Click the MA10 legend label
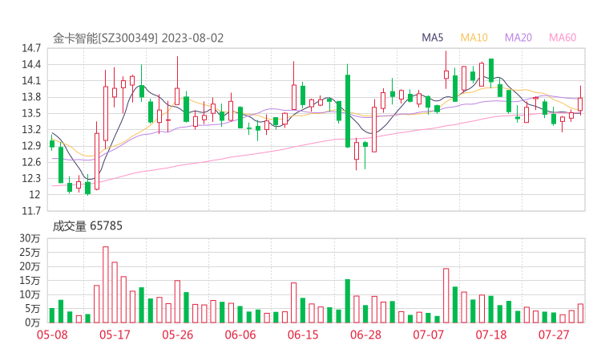This screenshot has width=593, height=353. (474, 38)
